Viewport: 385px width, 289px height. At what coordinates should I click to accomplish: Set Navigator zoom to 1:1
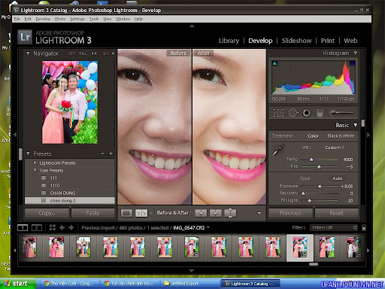[x=94, y=53]
